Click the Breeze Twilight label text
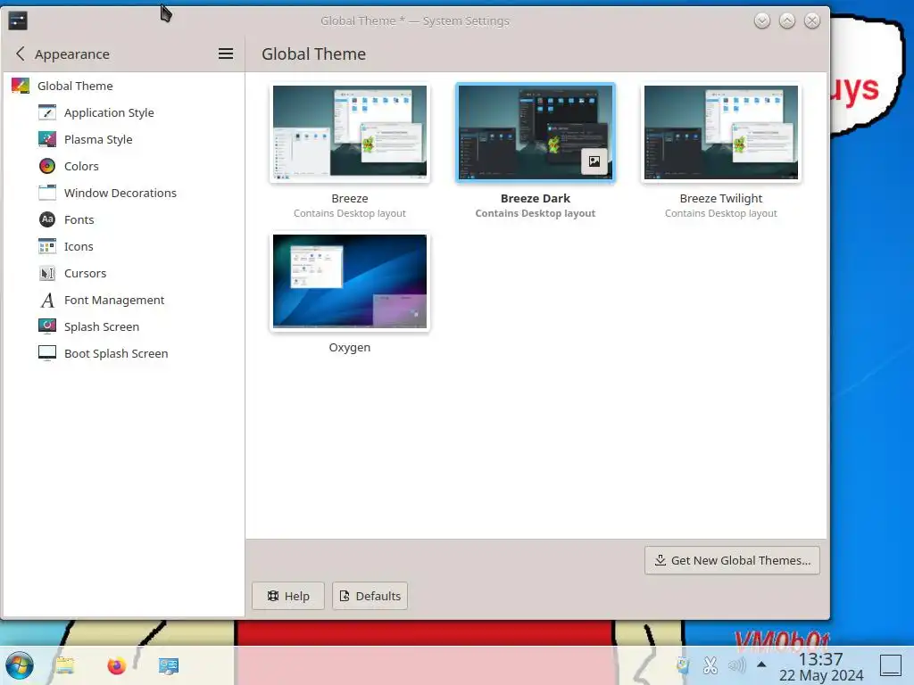The width and height of the screenshot is (914, 685). point(721,199)
